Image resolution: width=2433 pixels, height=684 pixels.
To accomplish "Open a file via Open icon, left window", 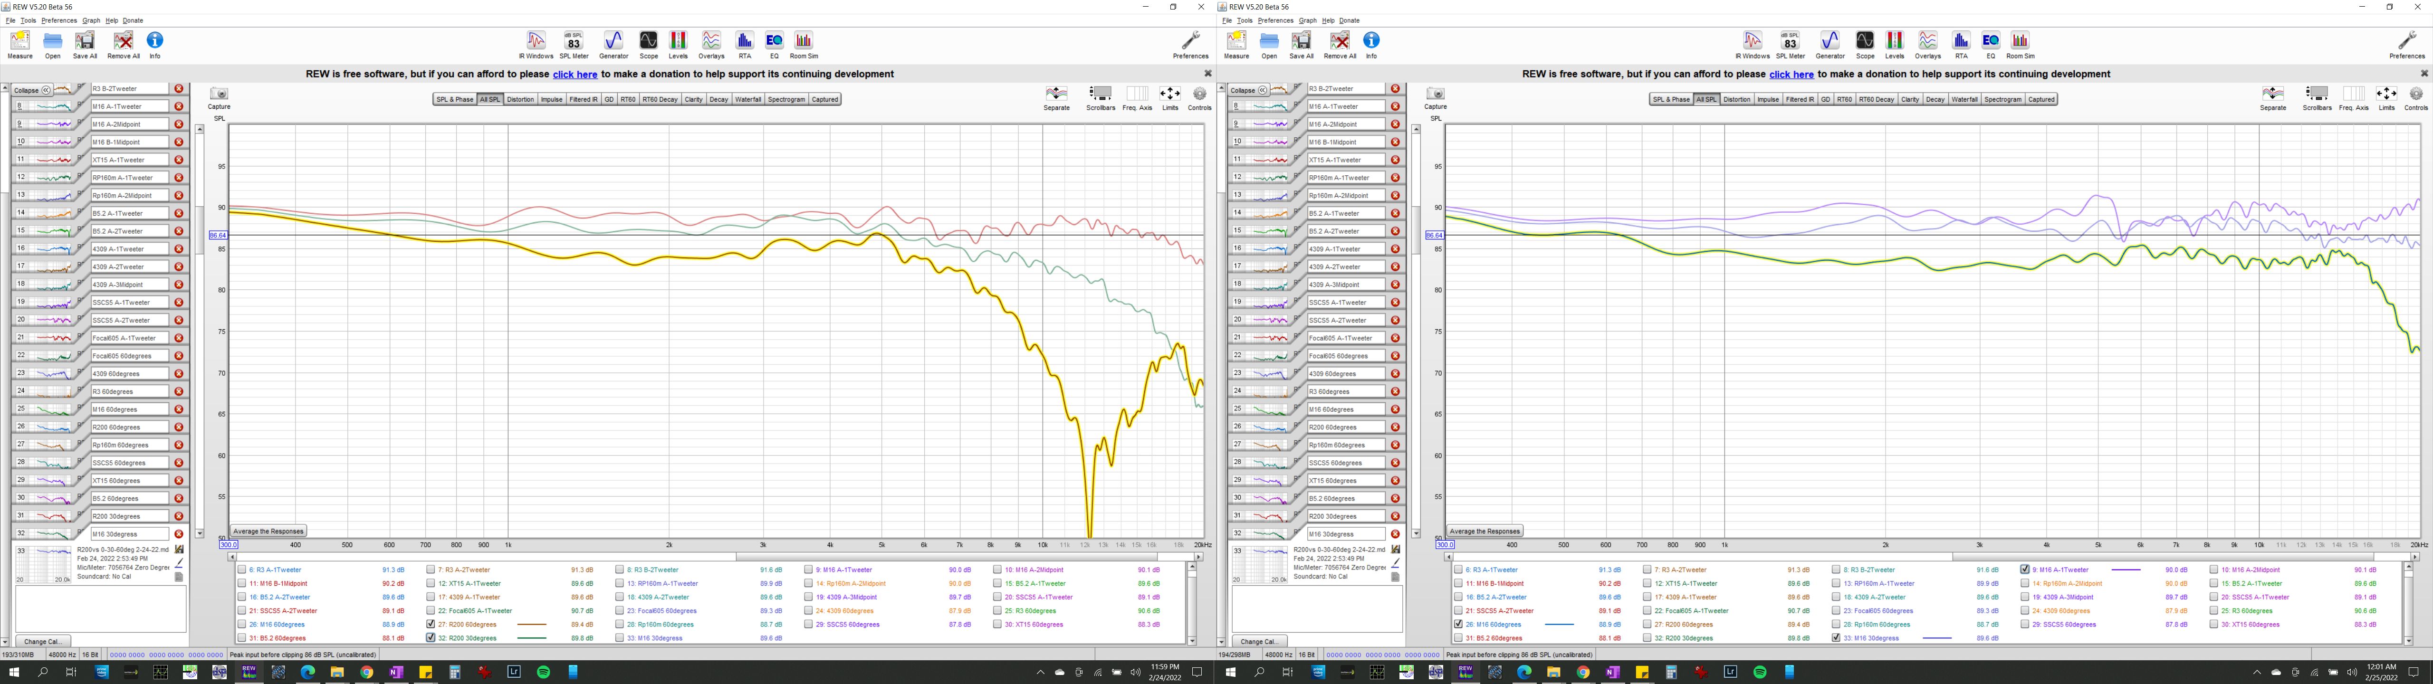I will click(53, 43).
